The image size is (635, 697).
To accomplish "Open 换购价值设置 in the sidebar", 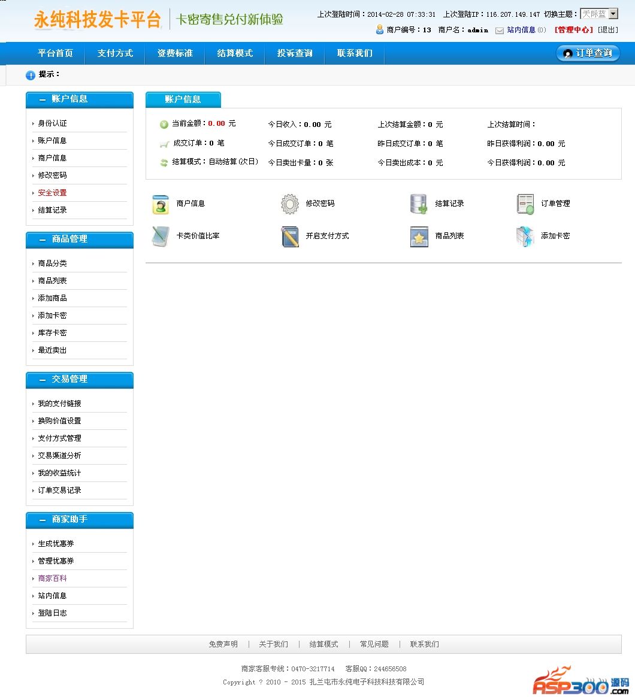I will pos(59,420).
